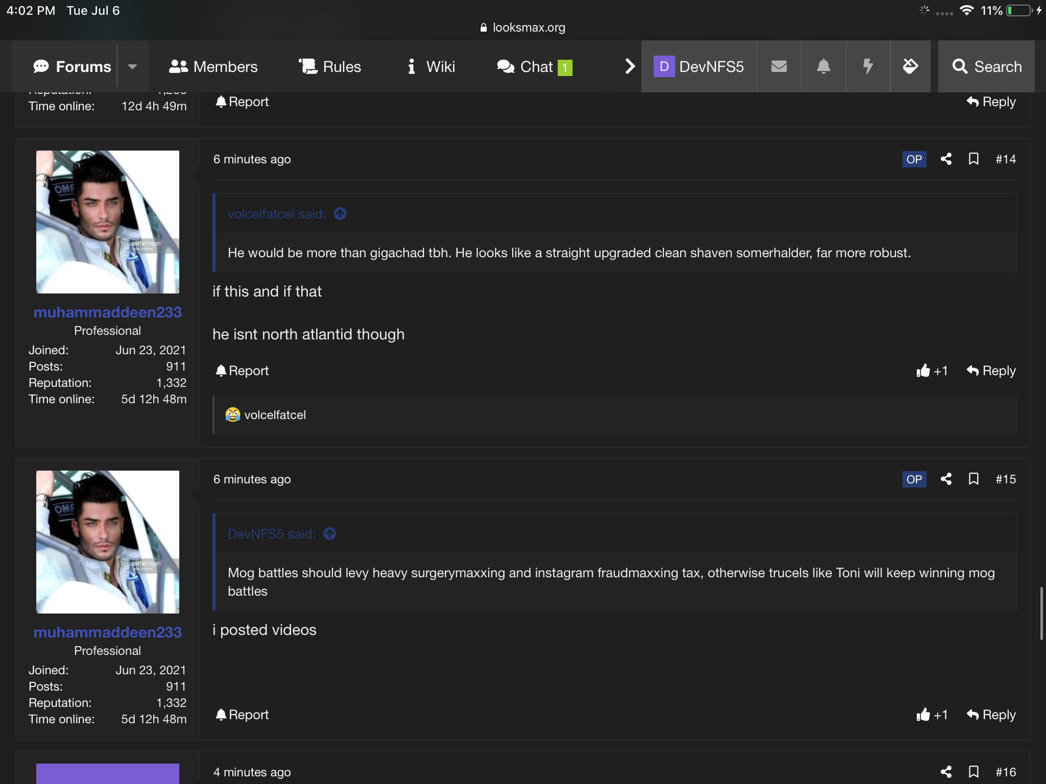Like post #14 with +1 thumbs up

click(932, 371)
